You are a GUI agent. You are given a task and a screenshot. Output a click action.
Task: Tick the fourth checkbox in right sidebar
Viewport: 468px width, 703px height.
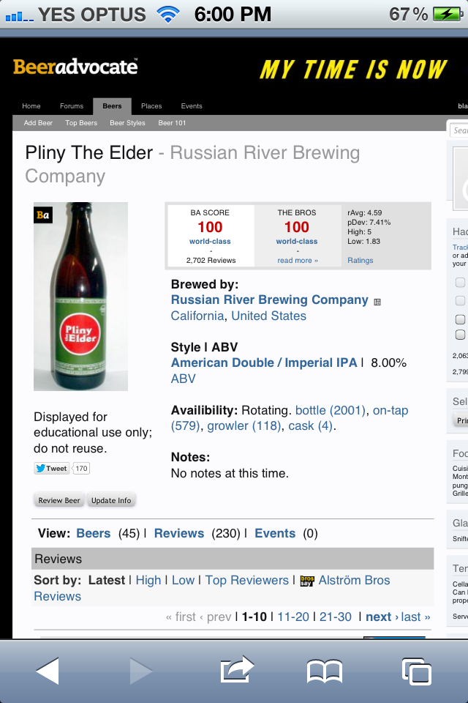[461, 335]
